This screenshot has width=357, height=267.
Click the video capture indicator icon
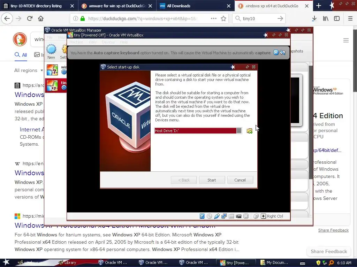pyautogui.click(x=238, y=216)
